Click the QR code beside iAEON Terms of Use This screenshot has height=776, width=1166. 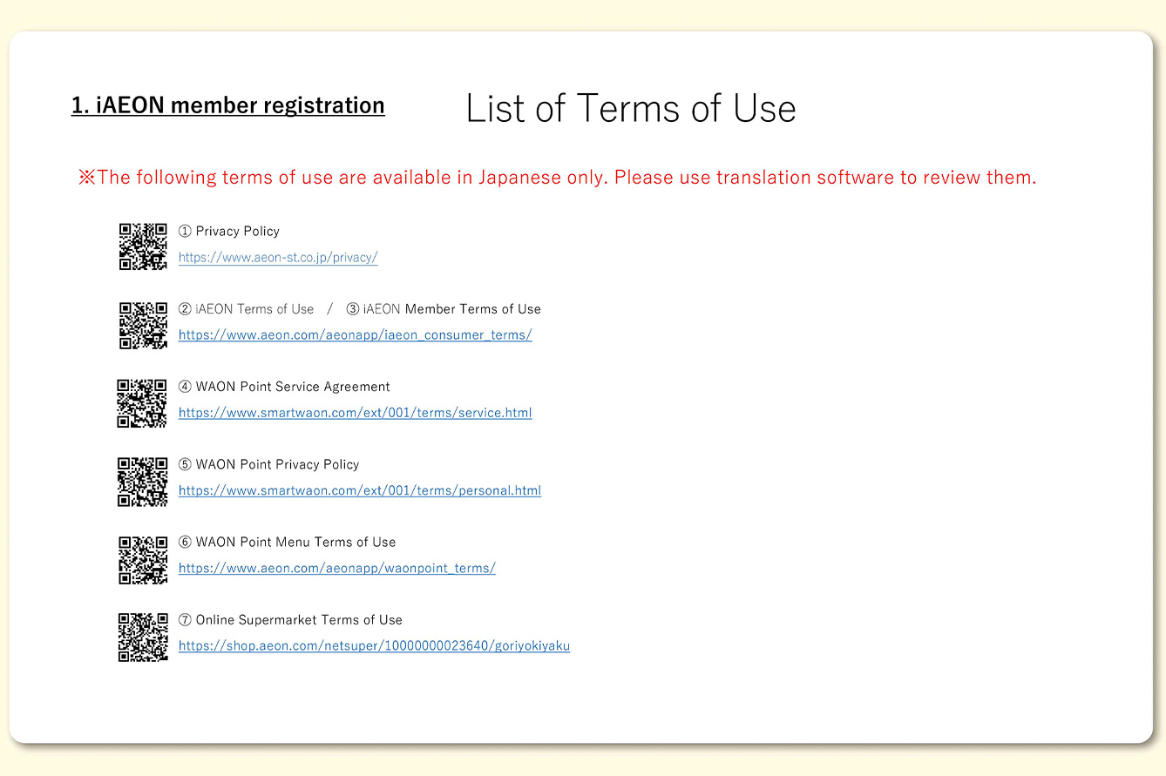tap(143, 325)
